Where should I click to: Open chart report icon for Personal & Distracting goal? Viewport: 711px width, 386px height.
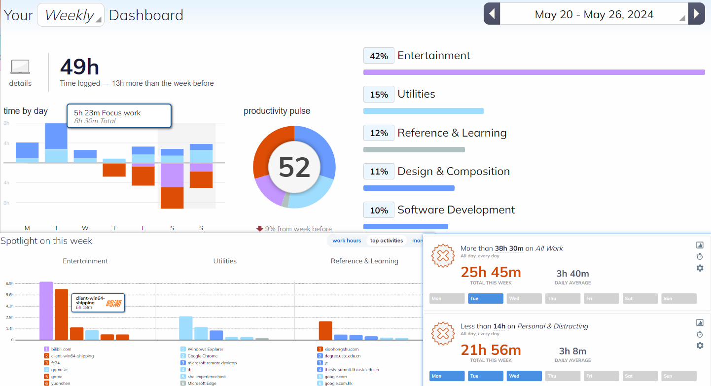tap(700, 322)
